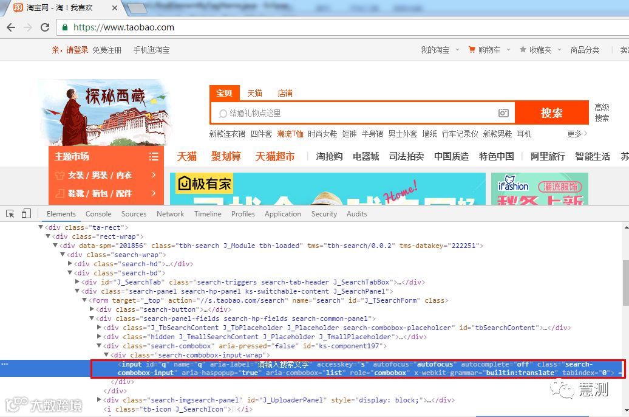This screenshot has width=629, height=417.
Task: Open the Timeline tab
Action: pos(208,214)
